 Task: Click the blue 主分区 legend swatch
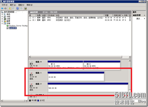click(38, 100)
